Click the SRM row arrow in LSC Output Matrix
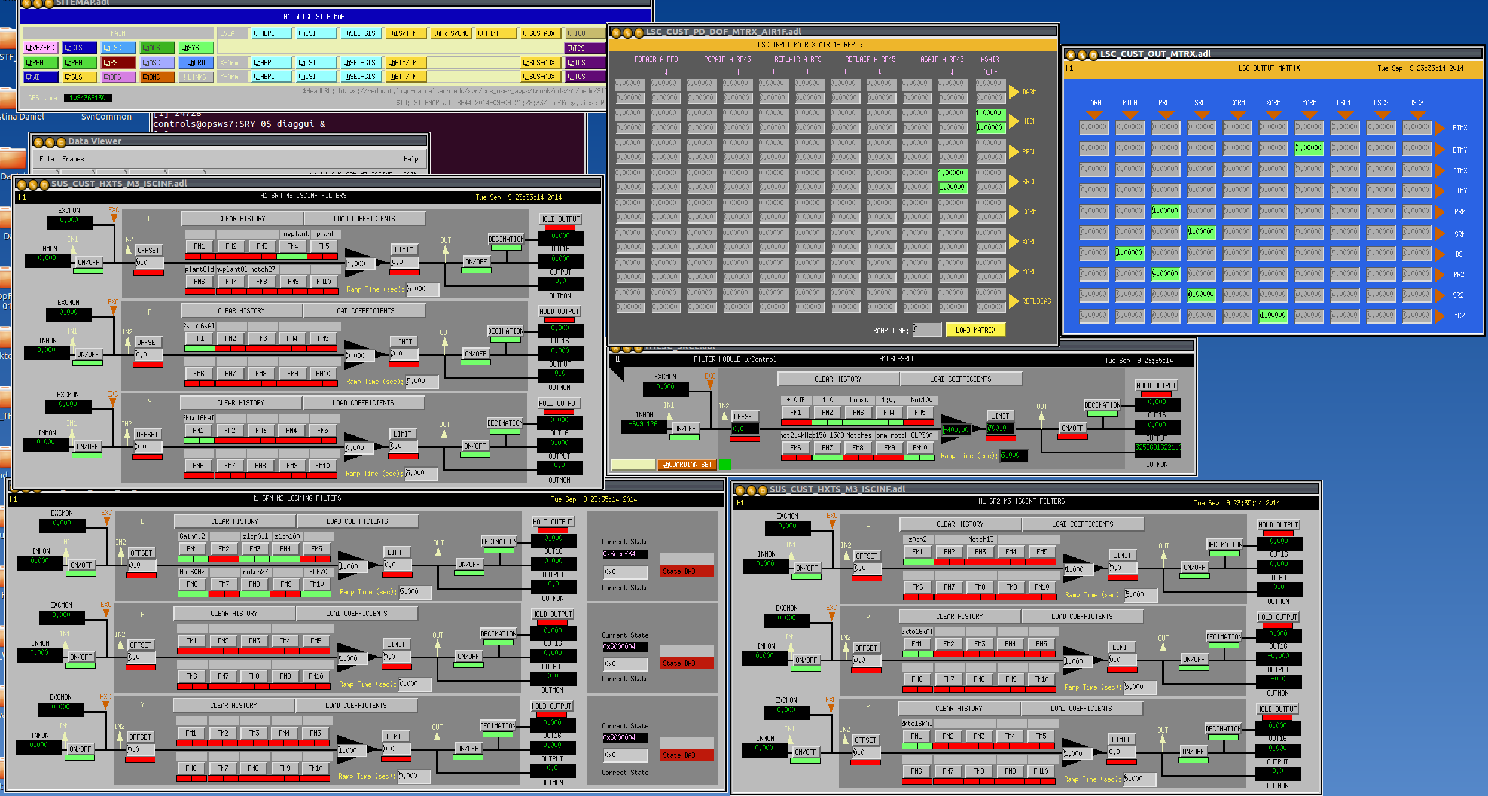 tap(1440, 233)
